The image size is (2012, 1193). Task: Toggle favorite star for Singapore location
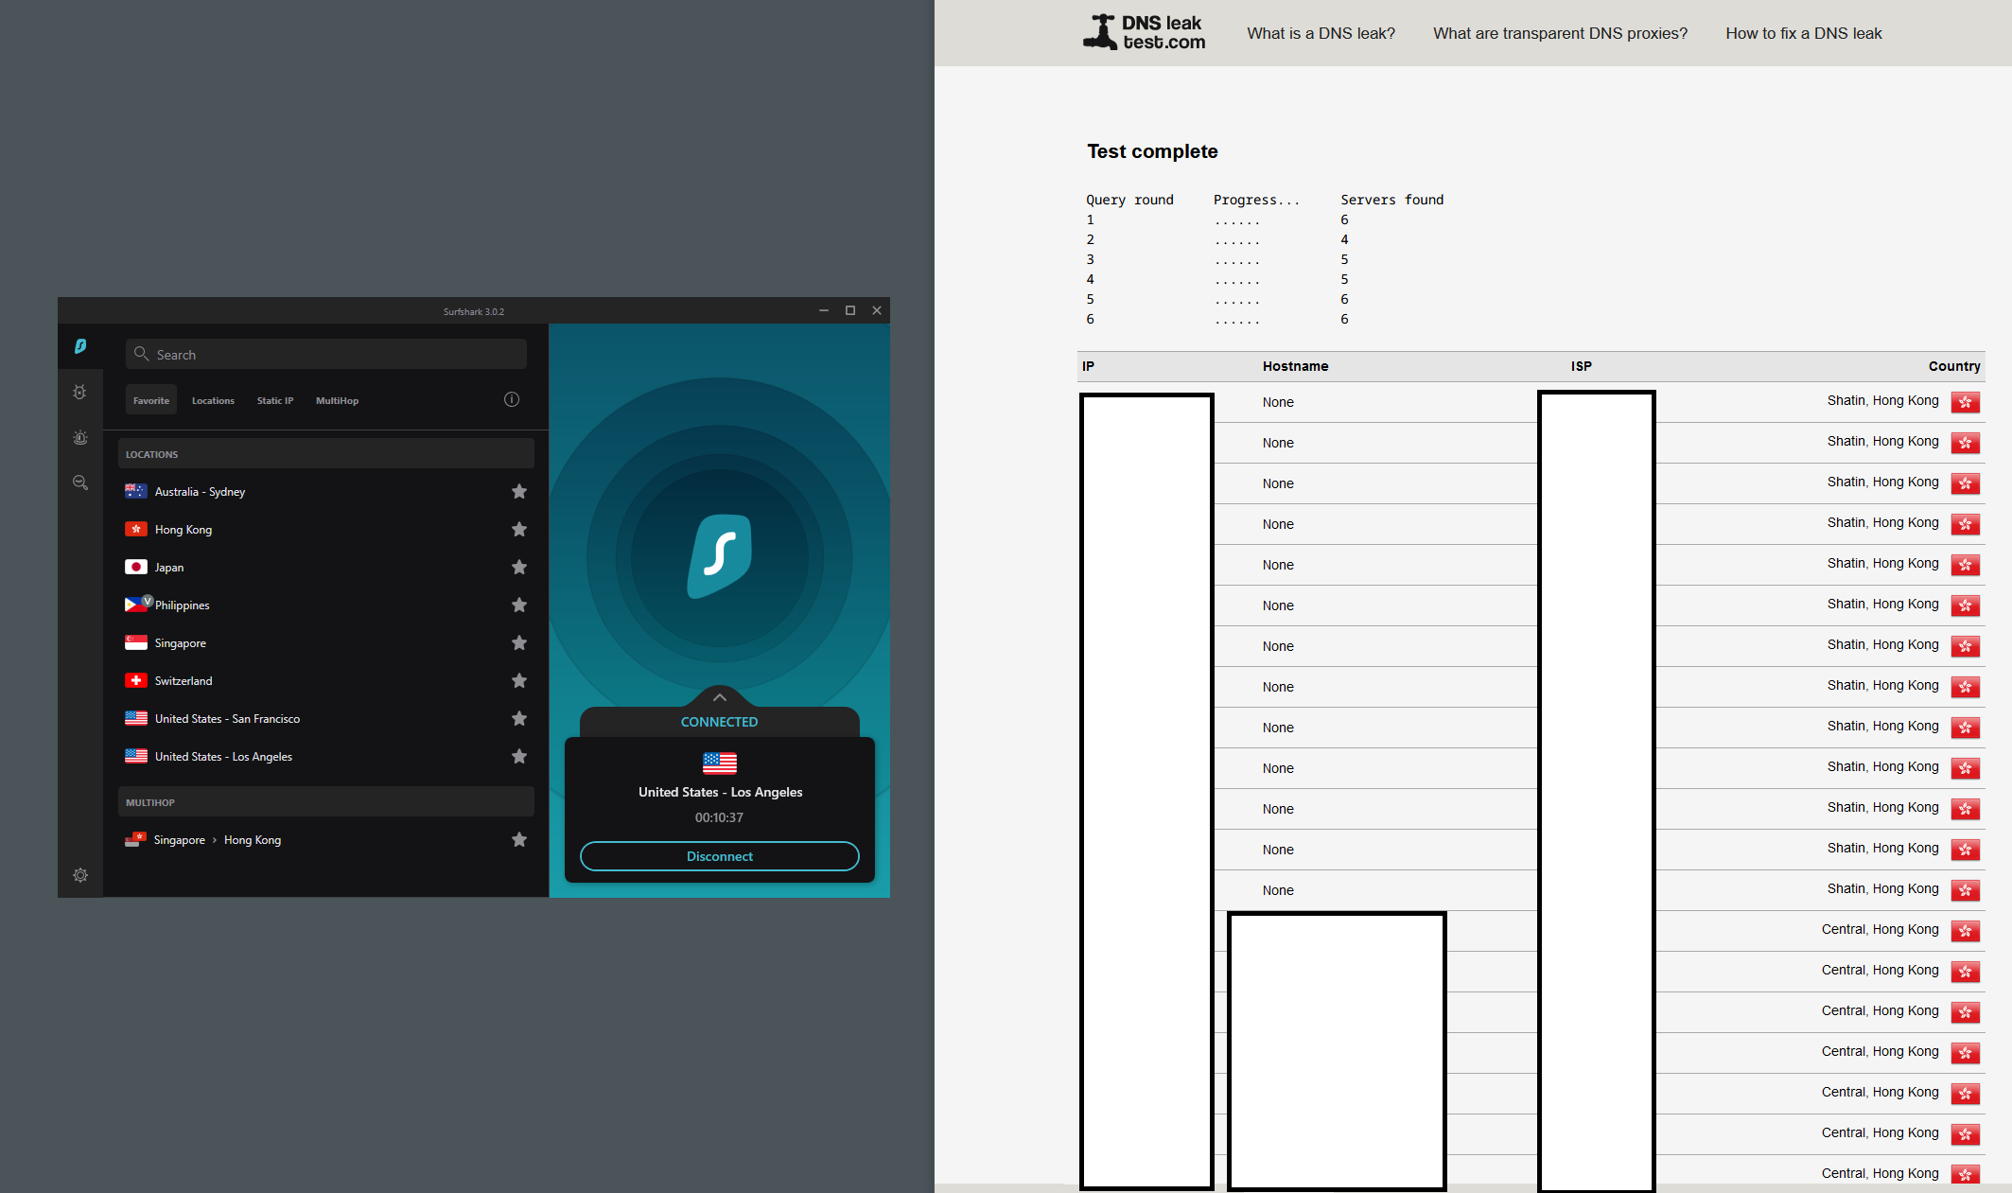[519, 642]
